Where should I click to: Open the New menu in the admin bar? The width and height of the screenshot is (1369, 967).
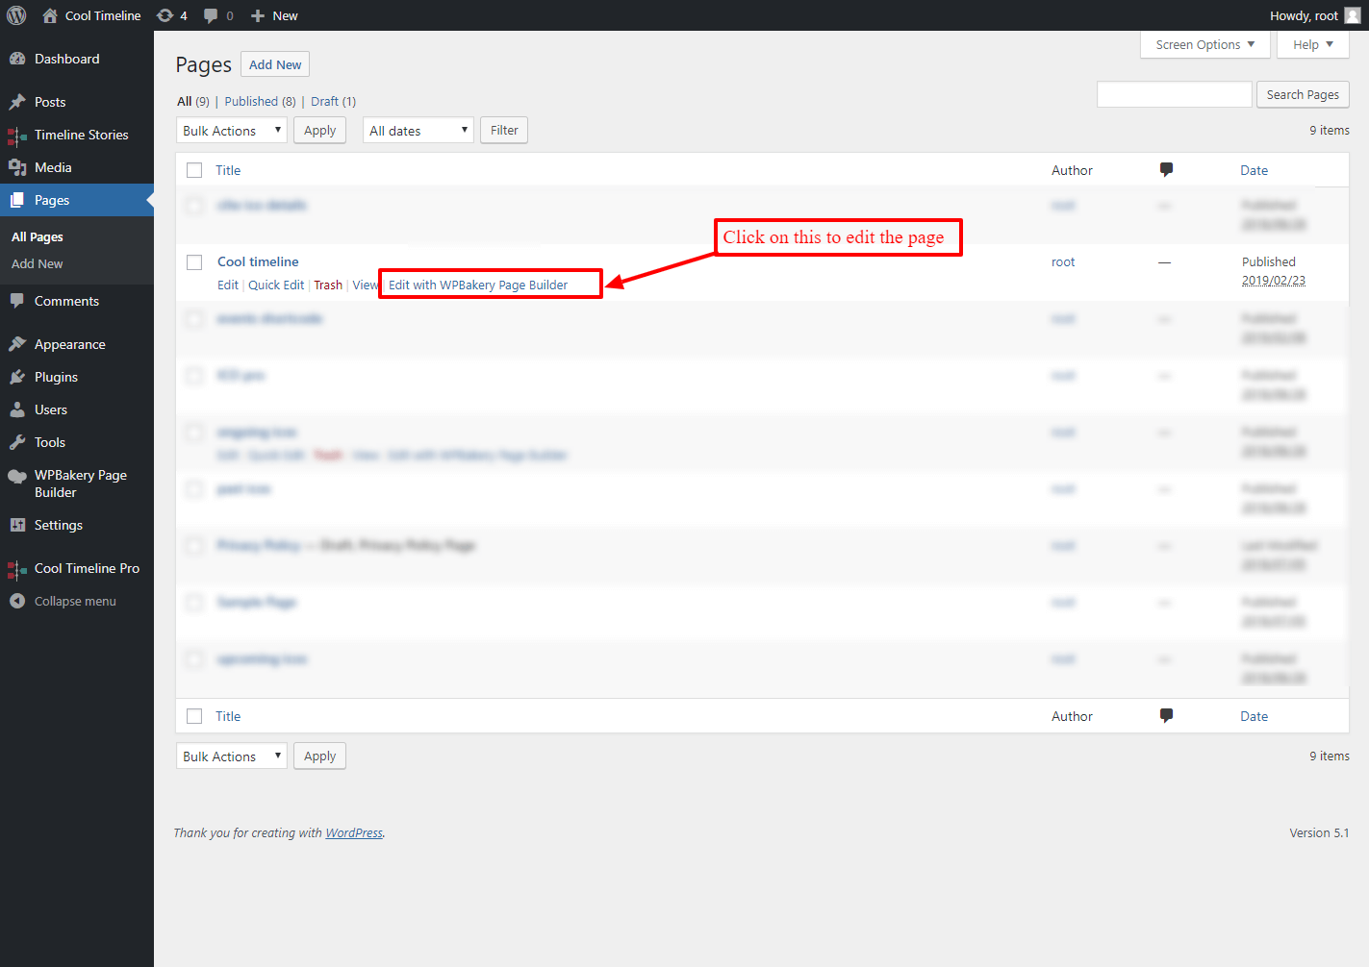[273, 15]
